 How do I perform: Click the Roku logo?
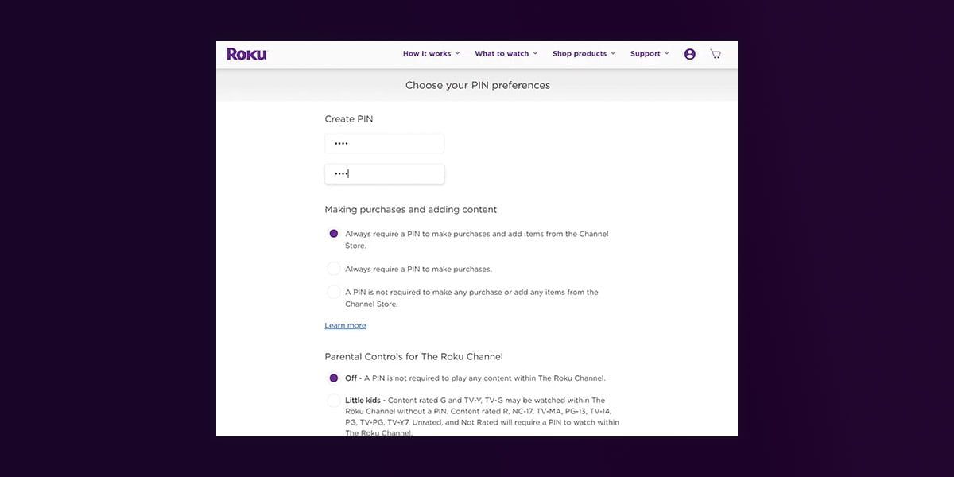(246, 54)
